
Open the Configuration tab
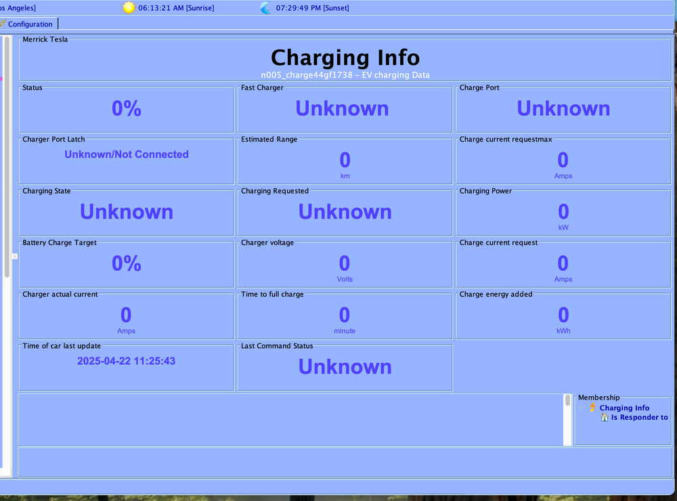30,24
